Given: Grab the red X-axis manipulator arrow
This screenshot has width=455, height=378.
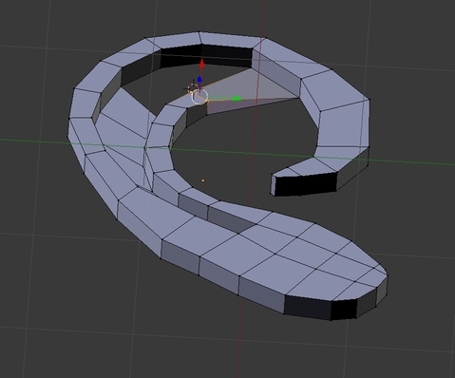Looking at the screenshot, I should click(x=201, y=63).
